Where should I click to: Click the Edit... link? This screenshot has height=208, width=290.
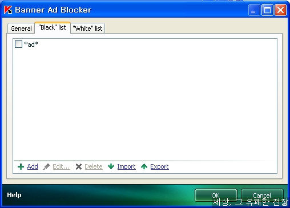(61, 166)
